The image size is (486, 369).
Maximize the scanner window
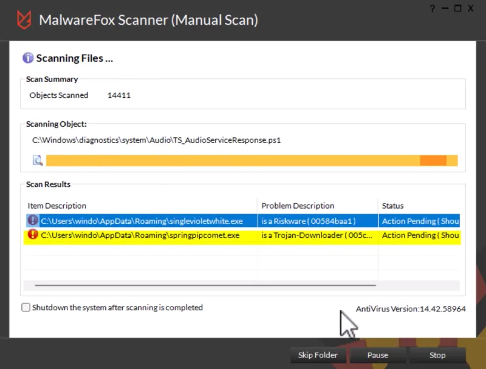(457, 8)
